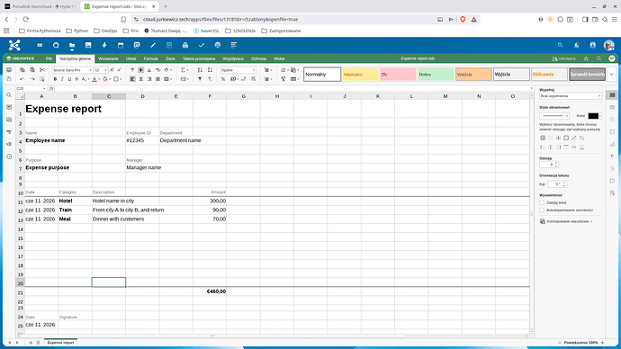Click the Align top icon
This screenshot has height=349, width=621.
[132, 70]
